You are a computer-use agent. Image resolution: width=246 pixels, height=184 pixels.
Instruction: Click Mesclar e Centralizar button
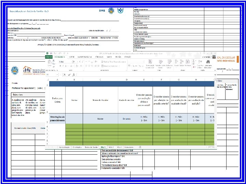pyautogui.click(x=110, y=66)
